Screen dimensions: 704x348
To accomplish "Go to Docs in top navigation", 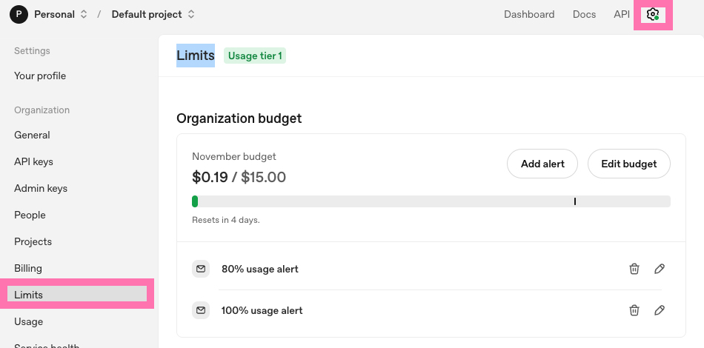I will pyautogui.click(x=584, y=15).
